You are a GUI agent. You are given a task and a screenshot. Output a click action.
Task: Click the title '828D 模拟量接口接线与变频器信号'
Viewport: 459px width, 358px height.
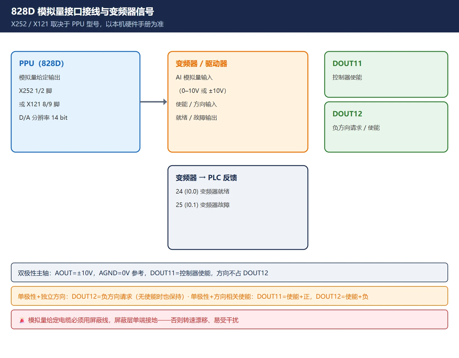[83, 11]
